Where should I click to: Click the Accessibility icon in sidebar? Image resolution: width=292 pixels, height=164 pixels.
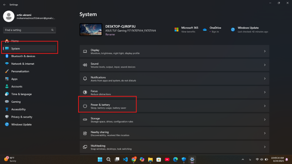(x=7, y=109)
